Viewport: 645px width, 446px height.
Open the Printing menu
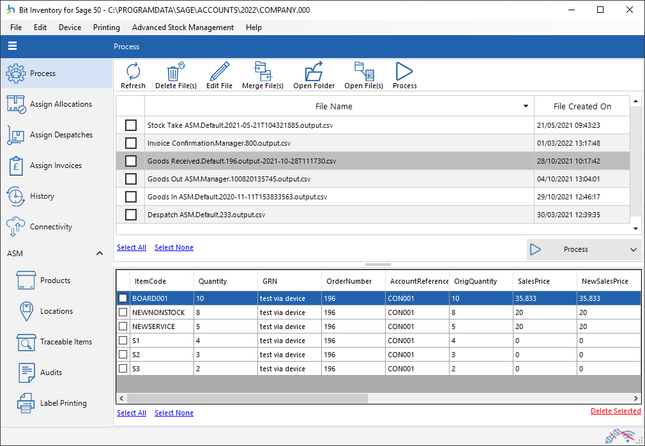(106, 27)
